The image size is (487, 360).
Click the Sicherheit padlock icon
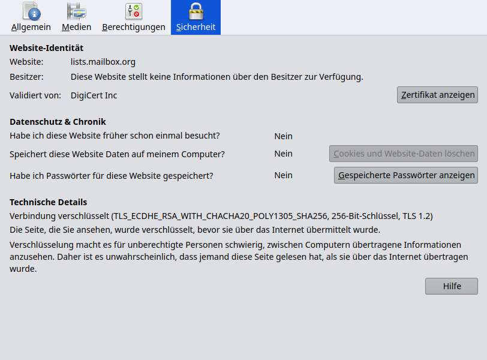[196, 11]
